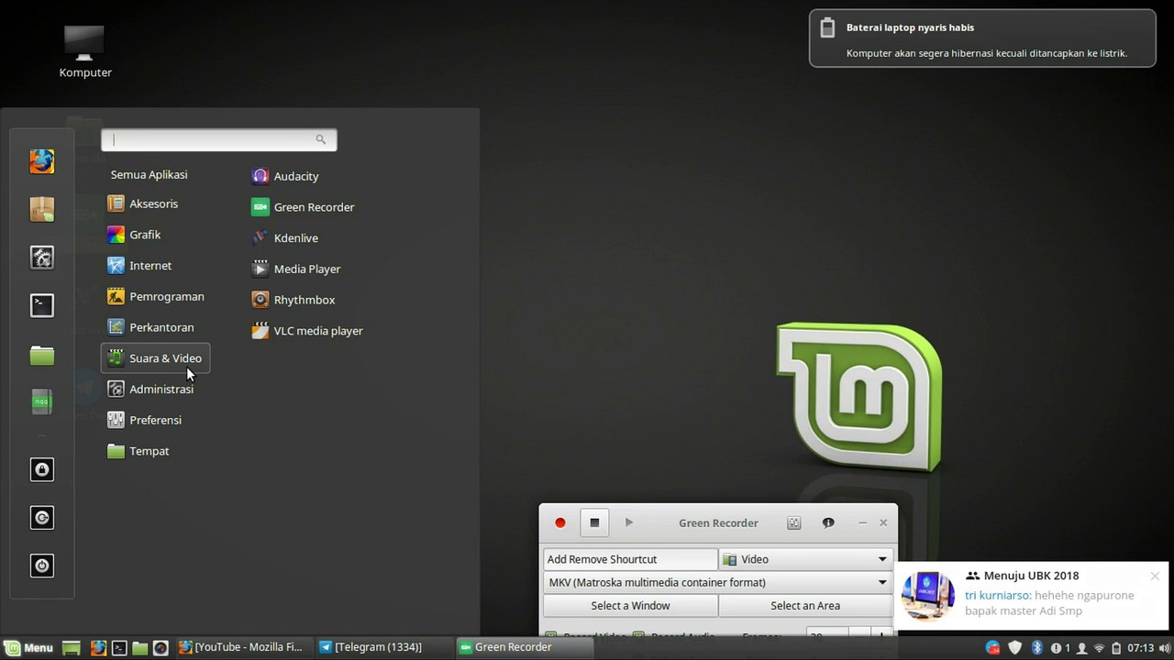Click the Menu button on the taskbar

tap(30, 647)
